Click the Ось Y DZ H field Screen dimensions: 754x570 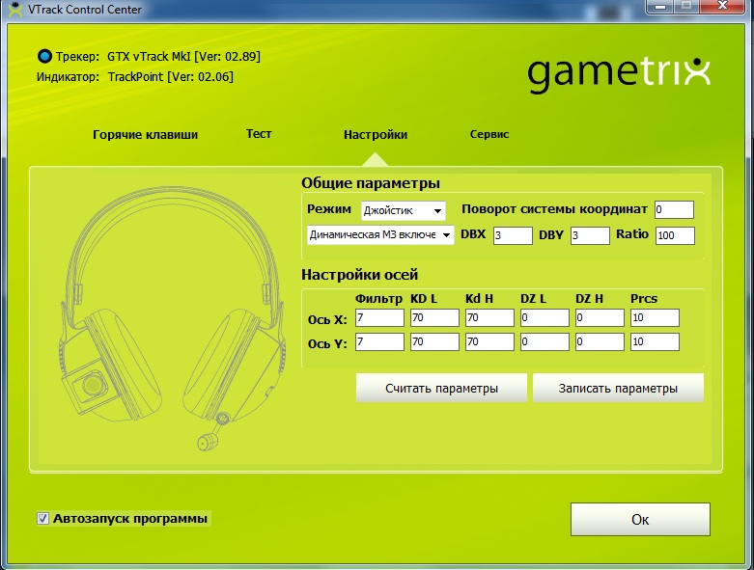click(x=600, y=342)
